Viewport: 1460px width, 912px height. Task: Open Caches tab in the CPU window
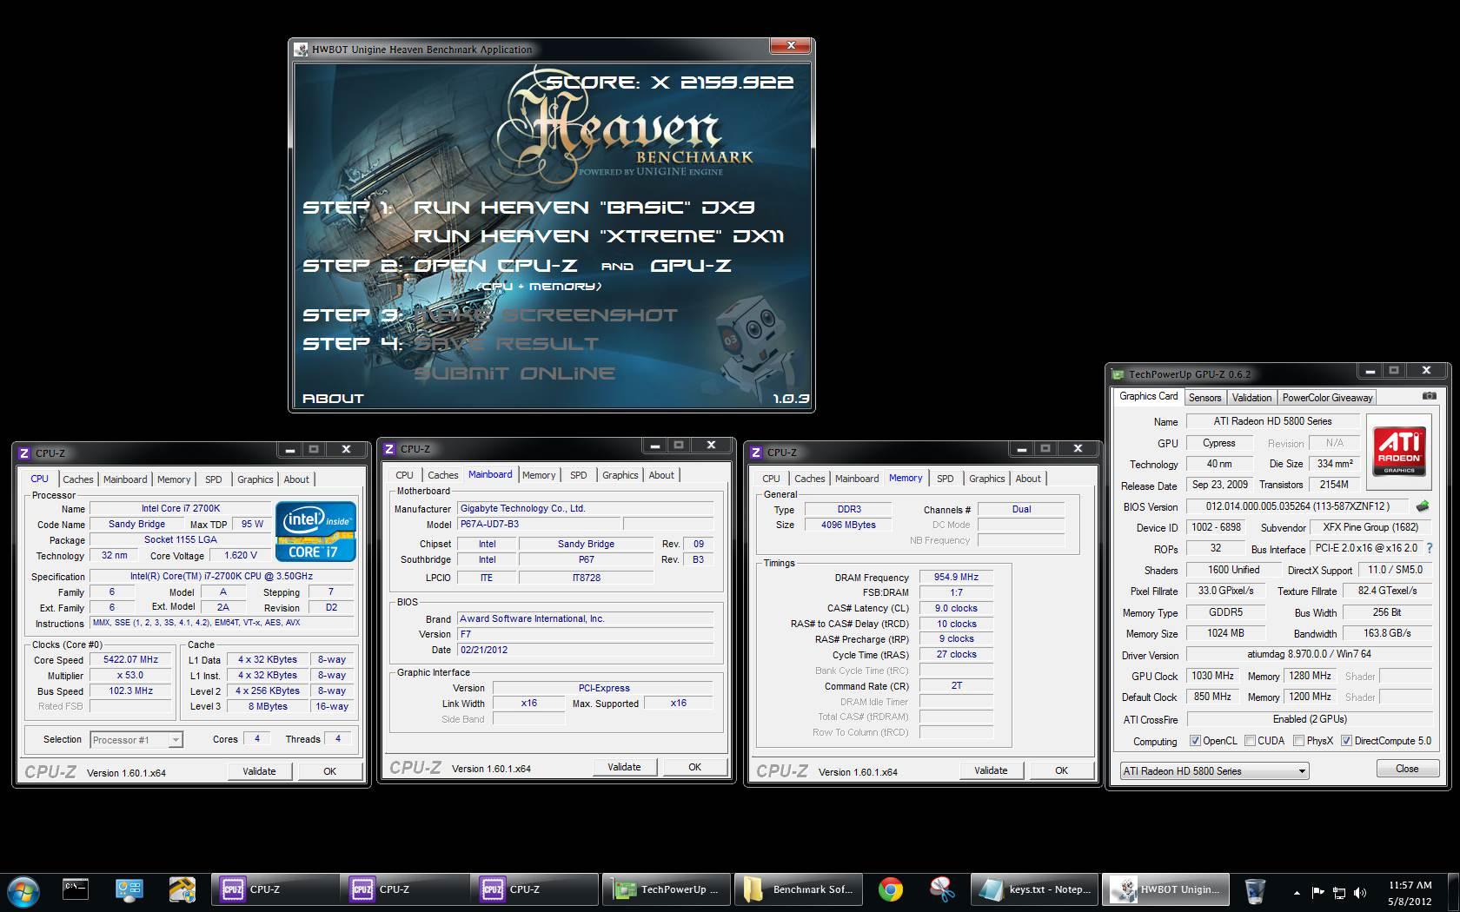tap(77, 479)
